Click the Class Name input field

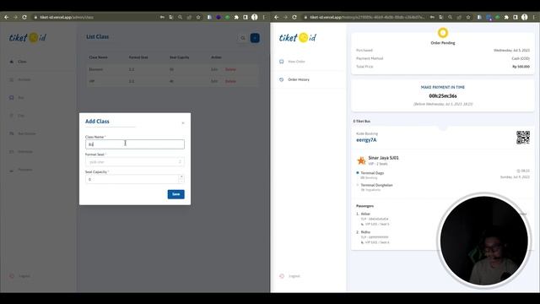tap(135, 144)
